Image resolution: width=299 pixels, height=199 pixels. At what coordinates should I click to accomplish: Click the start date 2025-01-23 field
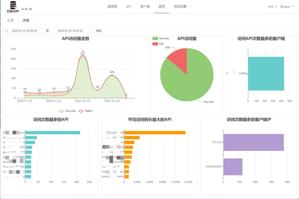(25, 31)
